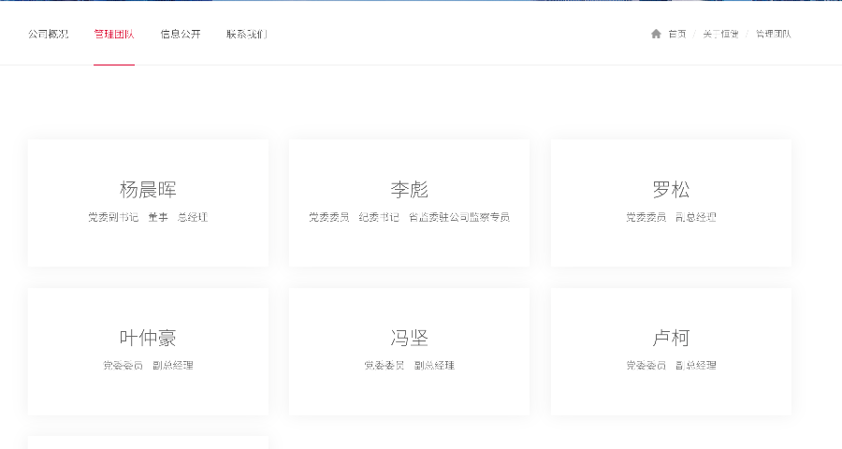Select the red 管理团队 navigation tab
The width and height of the screenshot is (842, 449).
point(114,34)
